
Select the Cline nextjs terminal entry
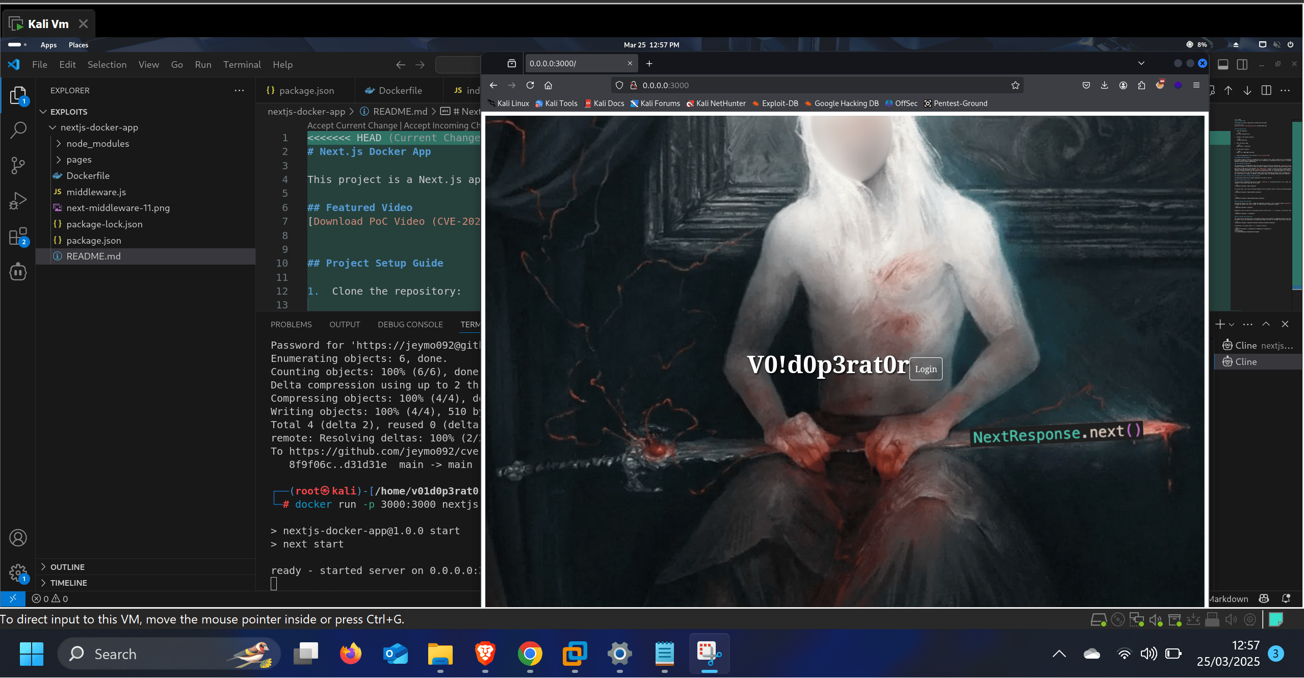click(x=1258, y=346)
